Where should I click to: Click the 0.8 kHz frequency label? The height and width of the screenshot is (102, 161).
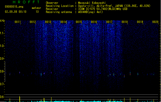[x=2, y=71]
